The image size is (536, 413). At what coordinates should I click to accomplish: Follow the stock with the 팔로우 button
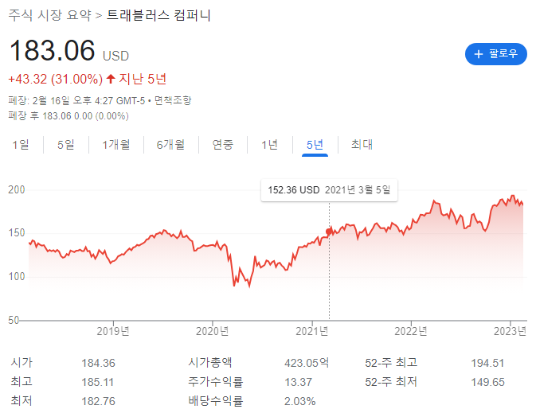[495, 54]
